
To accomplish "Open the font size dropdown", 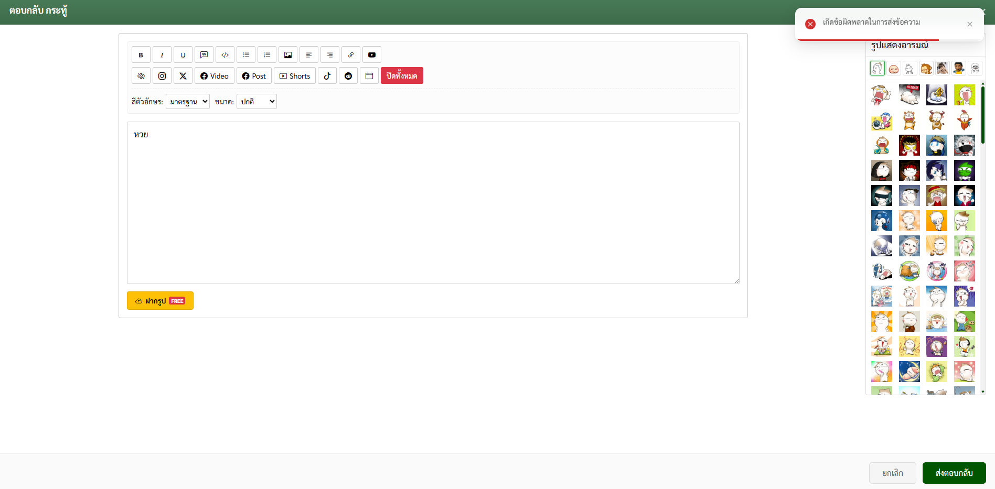I will [256, 102].
